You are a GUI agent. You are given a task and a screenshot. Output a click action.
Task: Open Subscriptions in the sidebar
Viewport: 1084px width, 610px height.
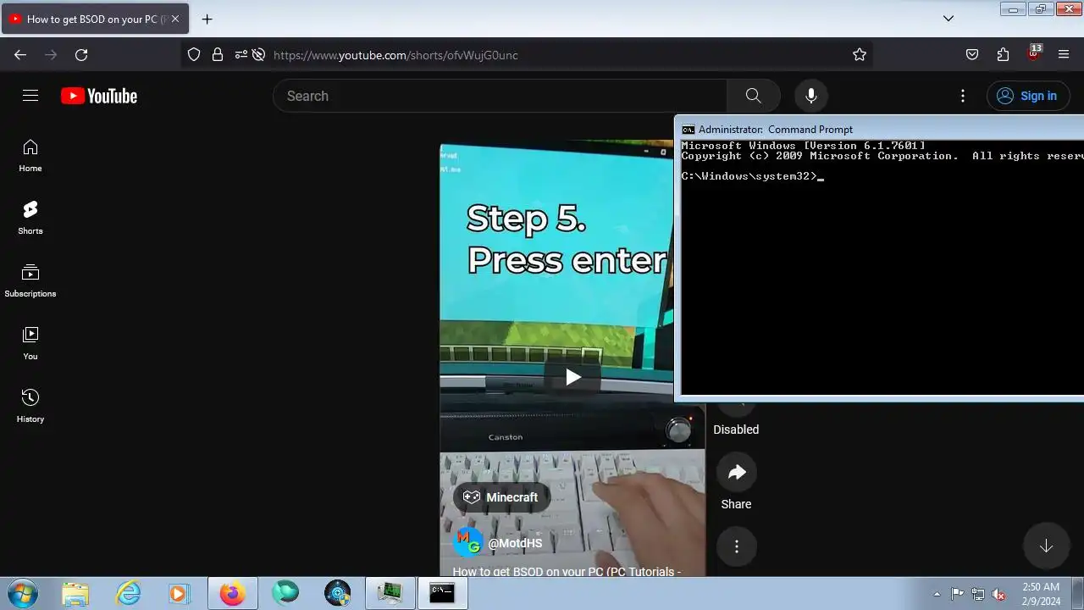click(x=30, y=281)
